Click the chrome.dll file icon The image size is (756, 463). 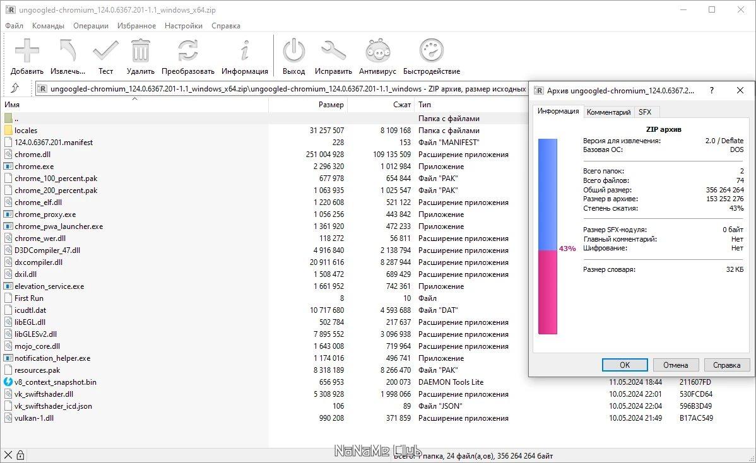pyautogui.click(x=8, y=154)
